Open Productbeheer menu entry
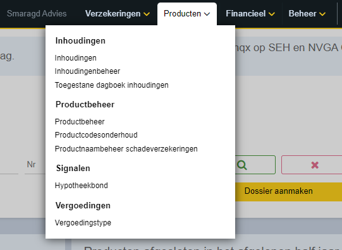Image resolution: width=342 pixels, height=250 pixels. 80,121
